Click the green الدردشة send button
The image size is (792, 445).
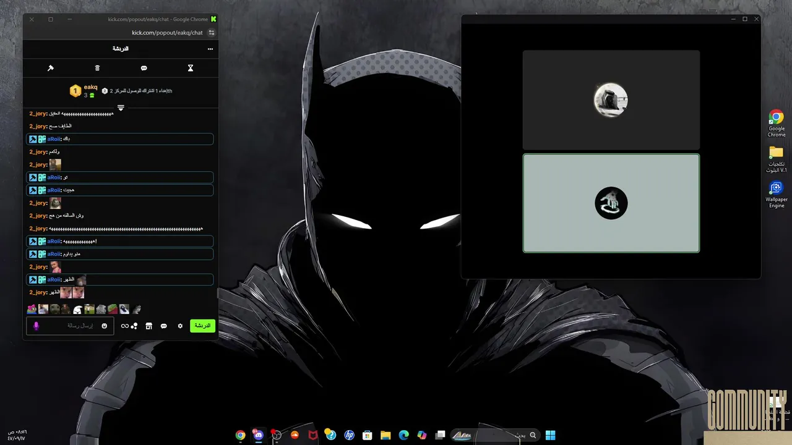tap(202, 326)
